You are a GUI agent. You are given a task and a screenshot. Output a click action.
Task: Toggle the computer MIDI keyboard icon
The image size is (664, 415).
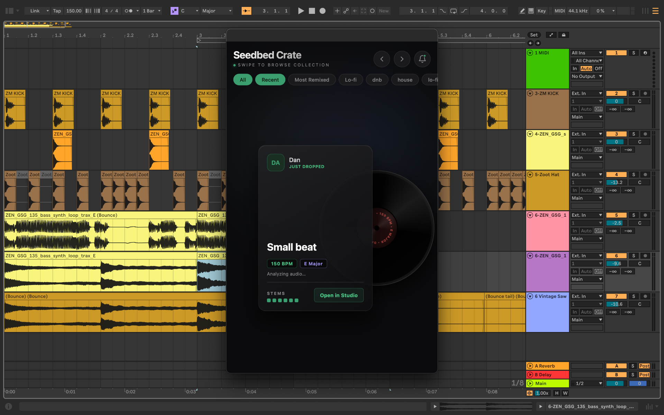(531, 11)
